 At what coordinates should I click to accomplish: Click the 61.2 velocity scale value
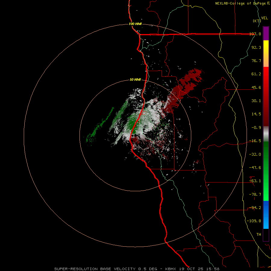coord(256,74)
